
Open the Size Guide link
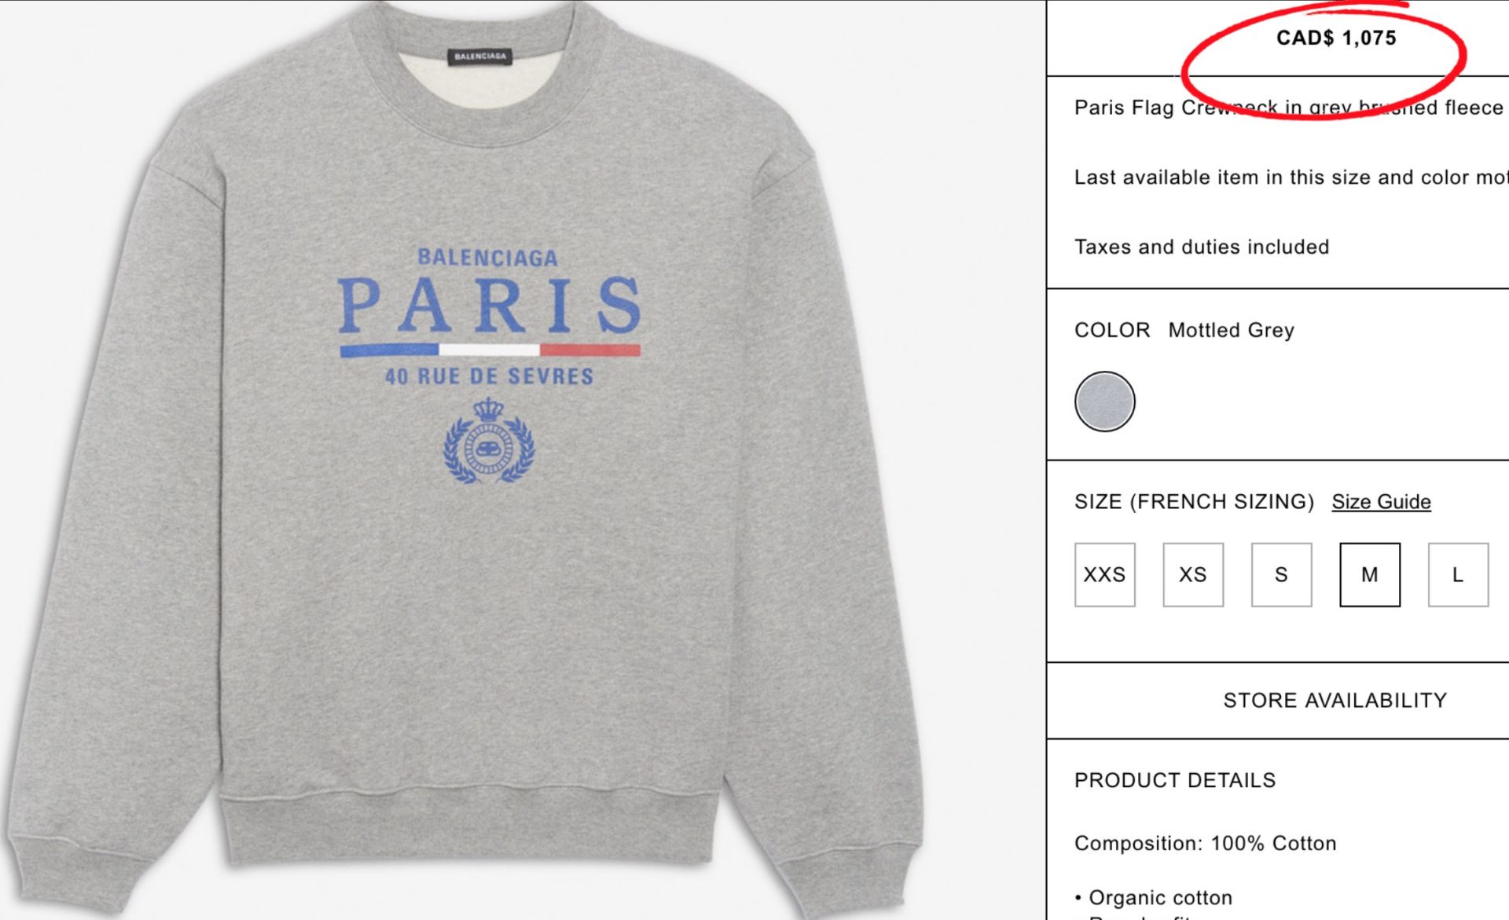(x=1381, y=501)
